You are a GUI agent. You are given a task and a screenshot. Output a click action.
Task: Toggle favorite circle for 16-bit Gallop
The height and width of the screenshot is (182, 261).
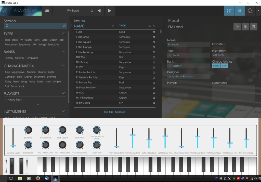pyautogui.click(x=154, y=103)
